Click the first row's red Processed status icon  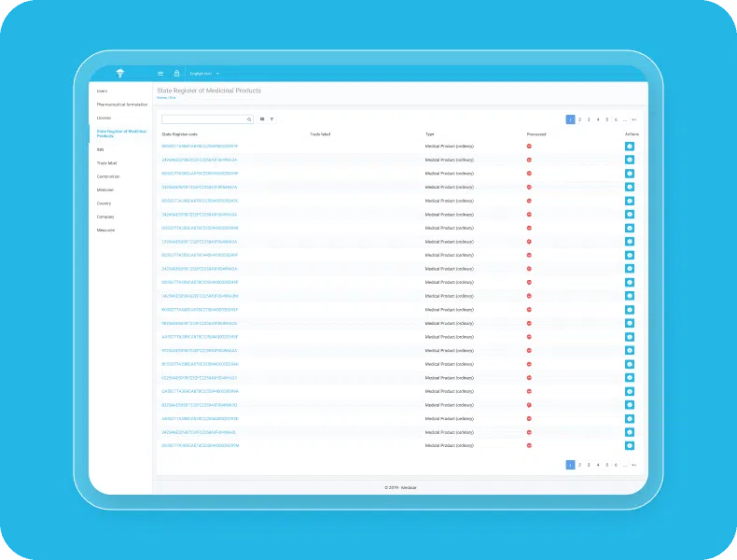coord(529,147)
